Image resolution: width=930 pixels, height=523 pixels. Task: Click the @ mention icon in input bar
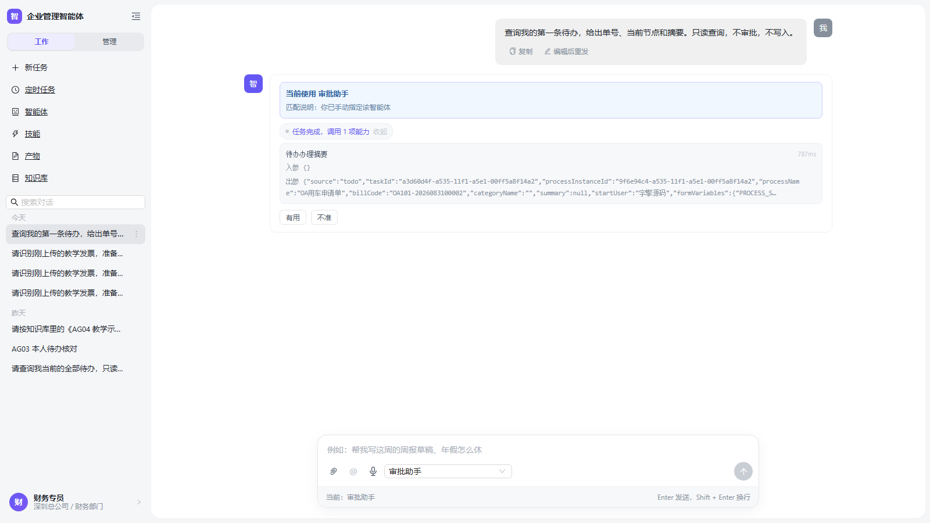[x=353, y=471]
